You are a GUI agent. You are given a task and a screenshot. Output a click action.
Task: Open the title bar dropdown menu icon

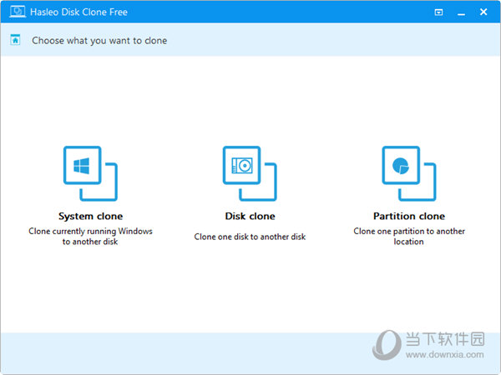tap(438, 12)
